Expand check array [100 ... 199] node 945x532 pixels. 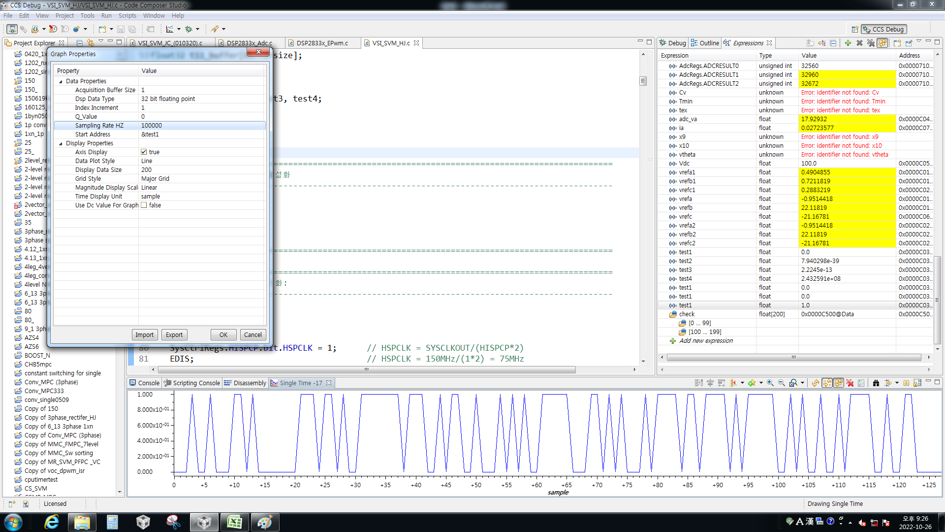tap(682, 332)
